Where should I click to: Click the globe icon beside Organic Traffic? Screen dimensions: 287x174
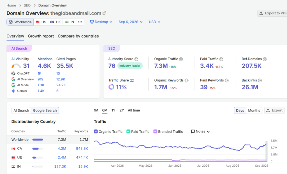(181, 59)
